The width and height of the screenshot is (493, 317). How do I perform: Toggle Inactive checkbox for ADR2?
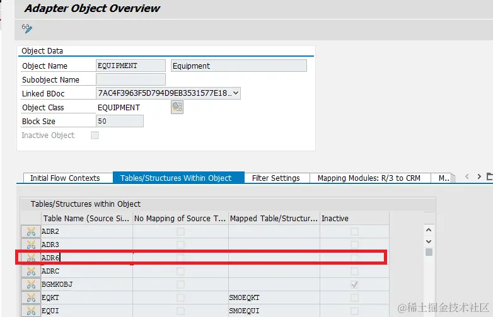click(354, 231)
